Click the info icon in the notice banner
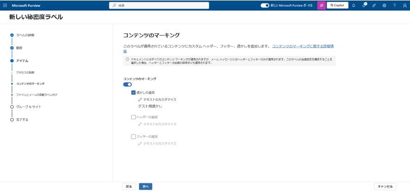This screenshot has width=410, height=191. tap(128, 60)
